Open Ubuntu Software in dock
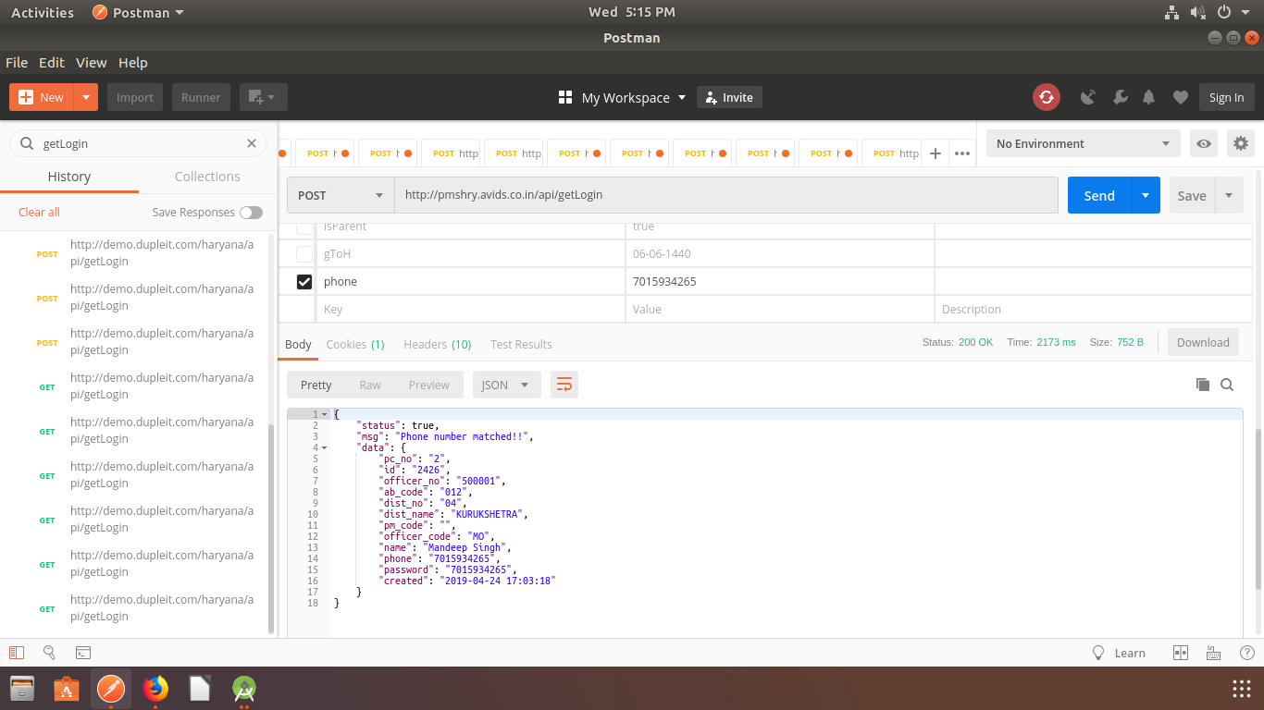Screen dimensions: 1264x710 pos(67,689)
